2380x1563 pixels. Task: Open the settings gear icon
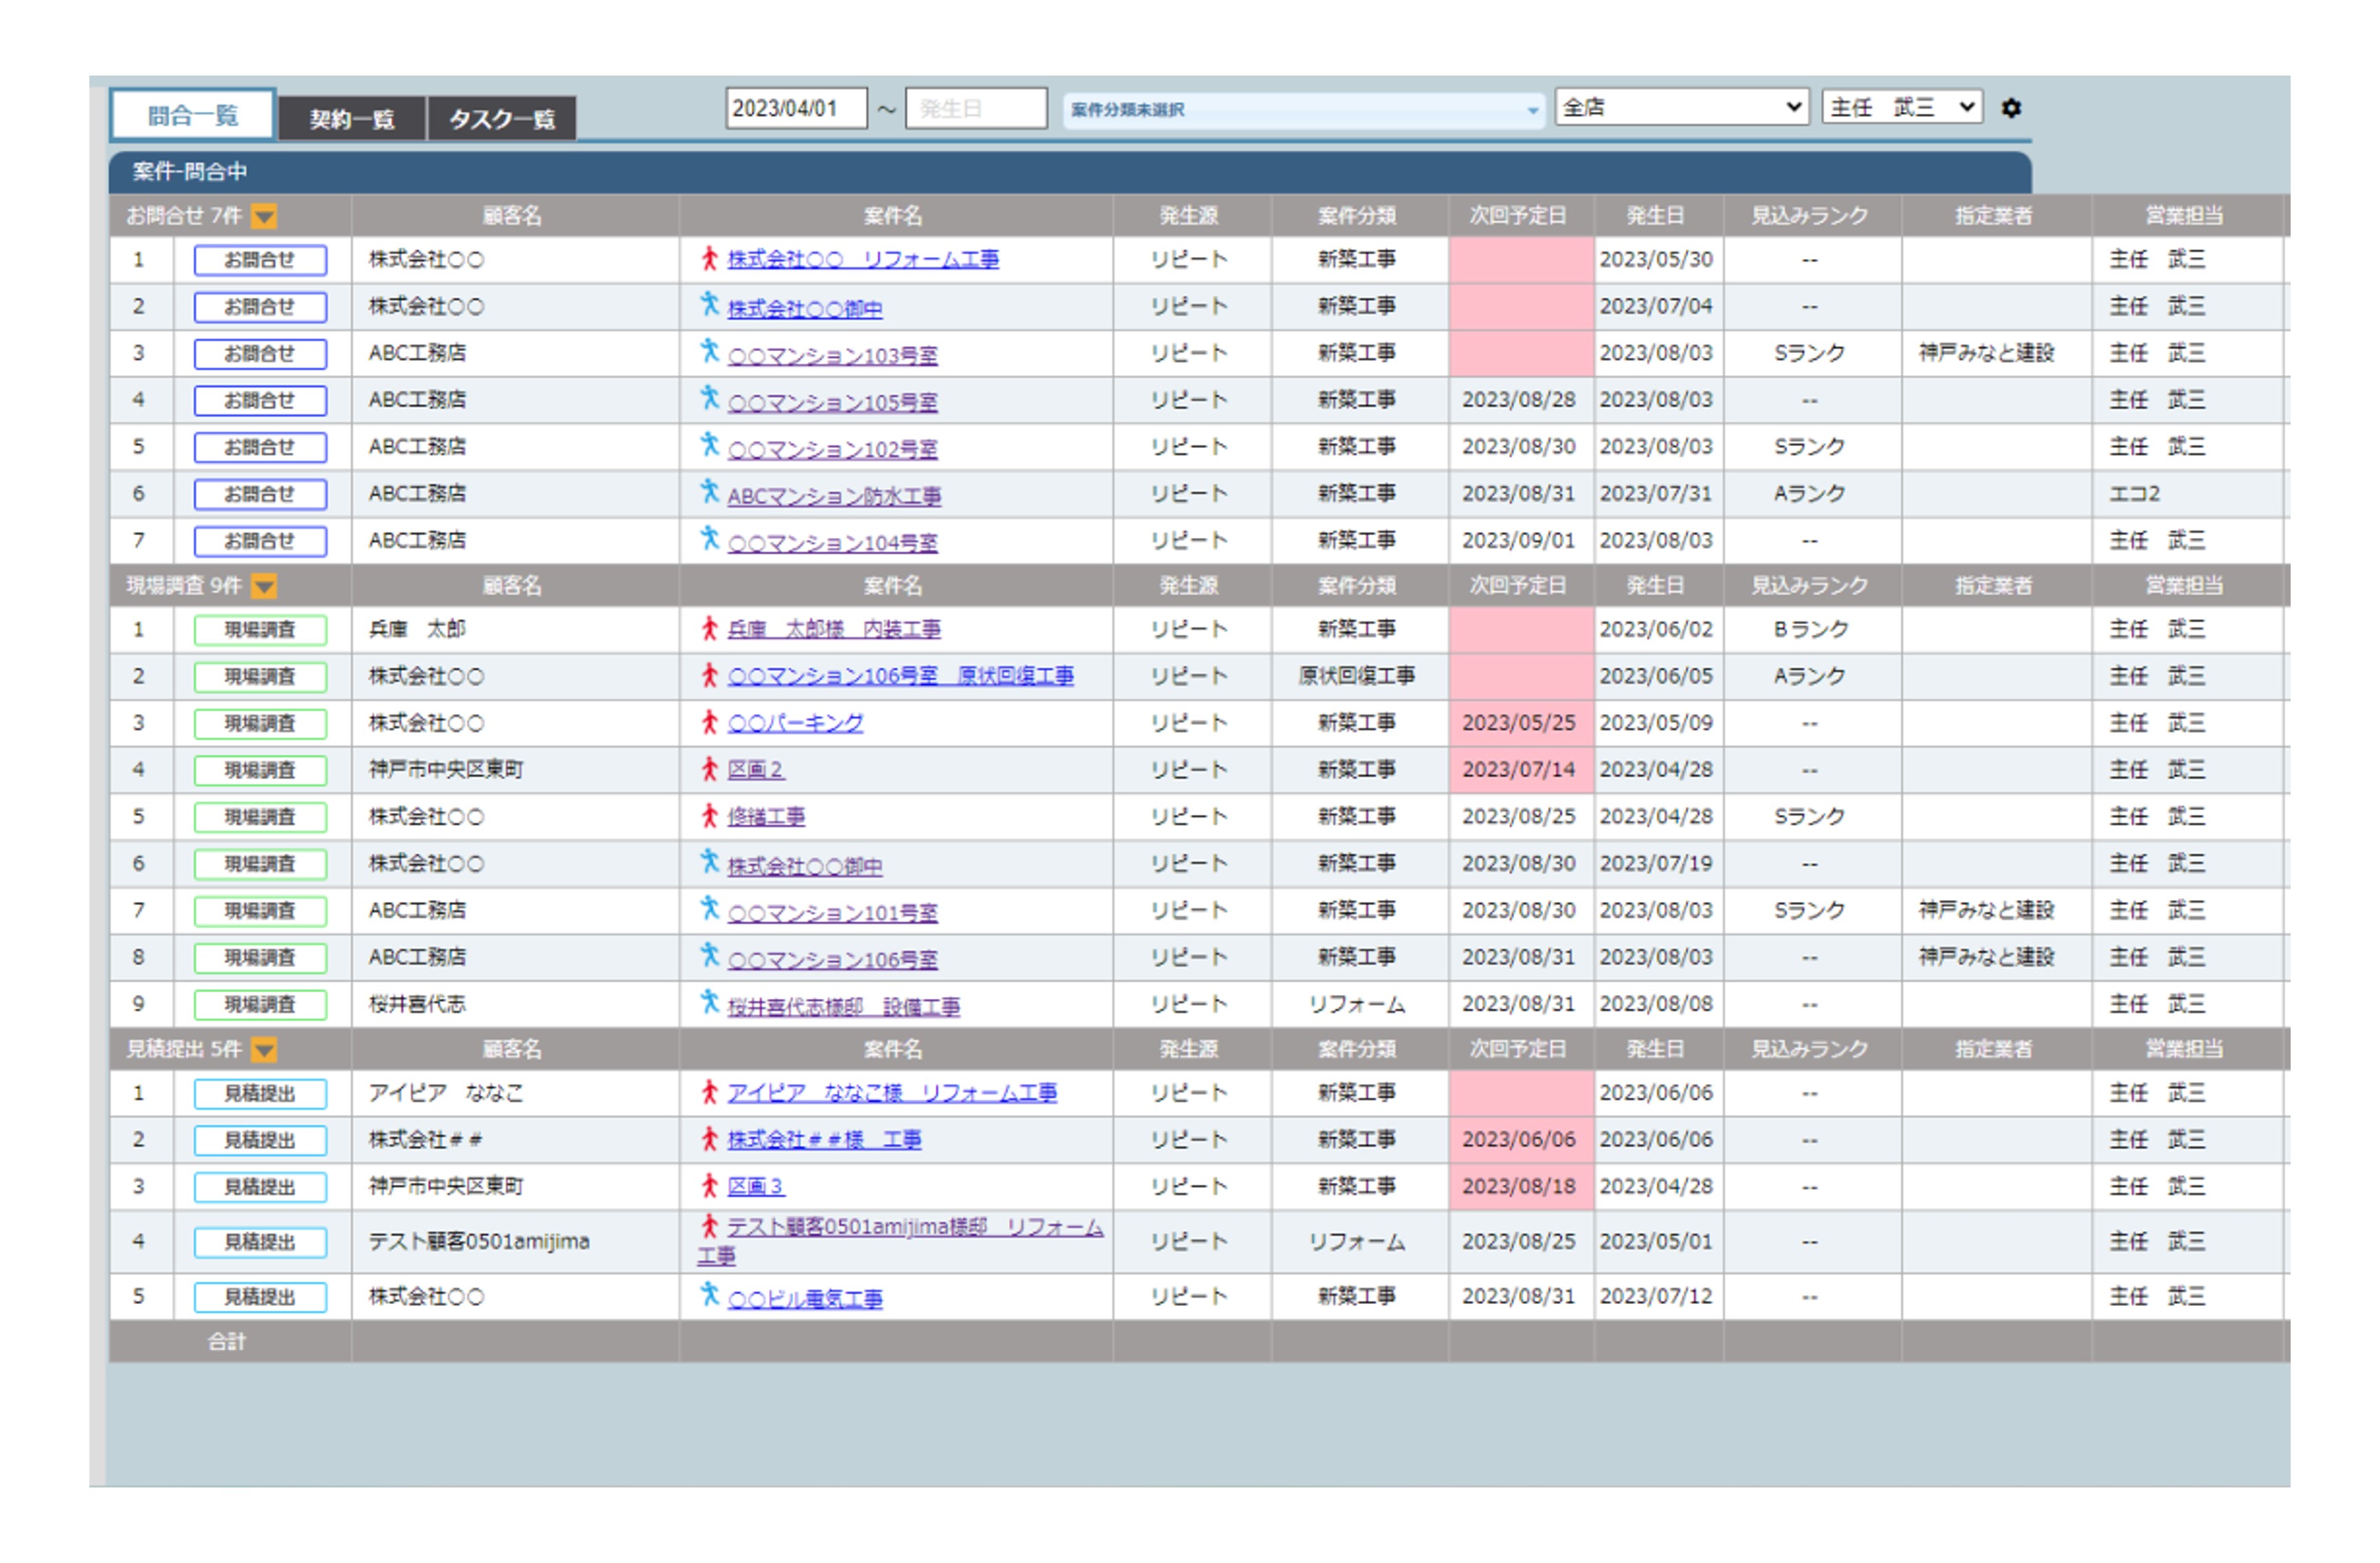pyautogui.click(x=2010, y=108)
